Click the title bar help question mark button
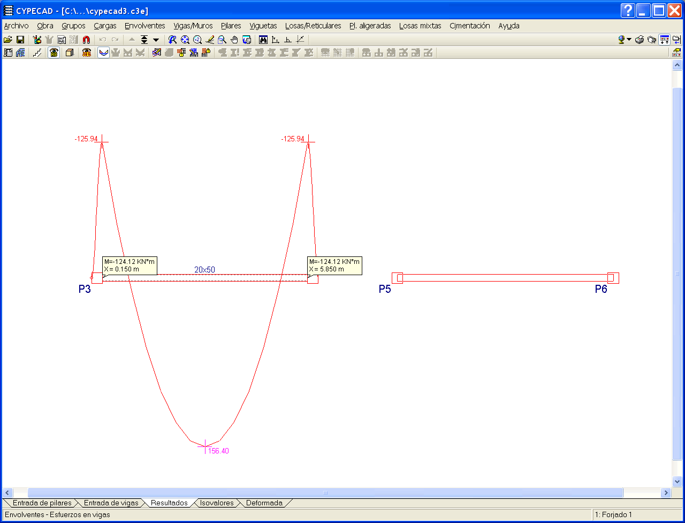This screenshot has width=685, height=523. click(628, 10)
